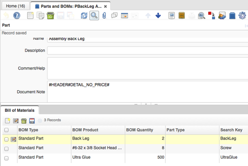Click the Refresh toolbar icon
This screenshot has width=248, height=166.
click(84, 16)
